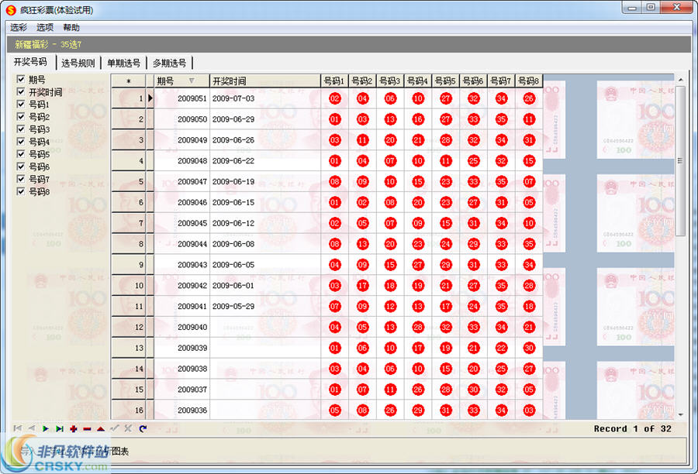Click the app icon in the title bar
Viewport: 698px width, 474px height.
point(11,10)
